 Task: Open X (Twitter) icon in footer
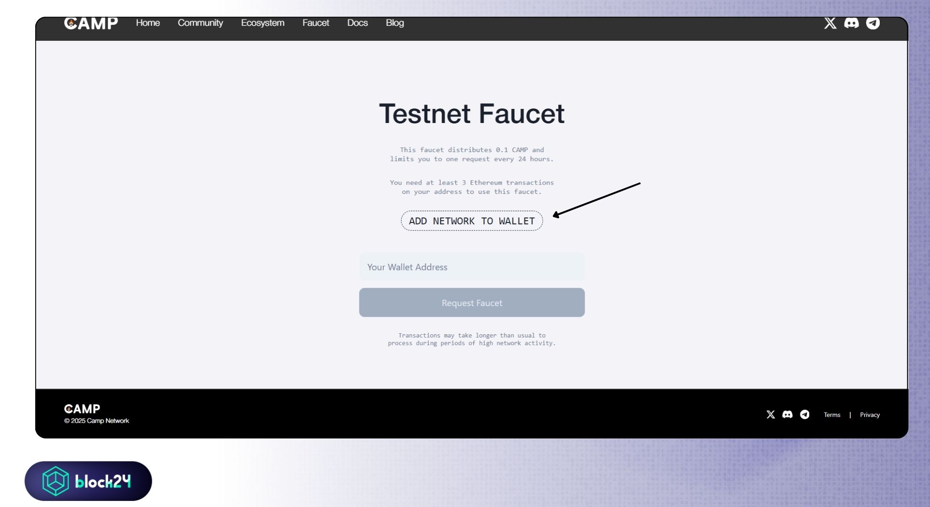click(770, 415)
